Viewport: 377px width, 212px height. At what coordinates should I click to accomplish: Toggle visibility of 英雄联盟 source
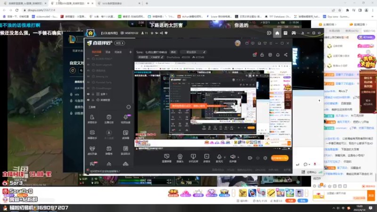pos(88,100)
